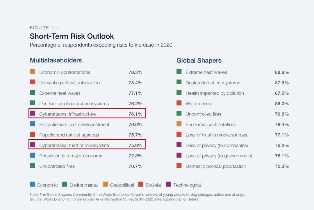Click the blue Economic legend swatch
Image resolution: width=314 pixels, height=210 pixels.
pyautogui.click(x=33, y=184)
